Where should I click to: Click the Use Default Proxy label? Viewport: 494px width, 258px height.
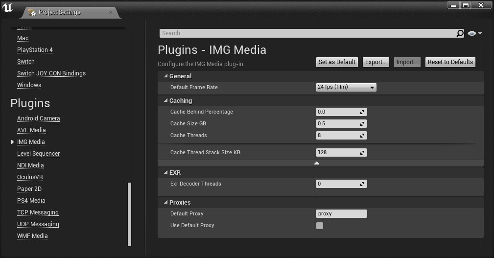(x=192, y=225)
